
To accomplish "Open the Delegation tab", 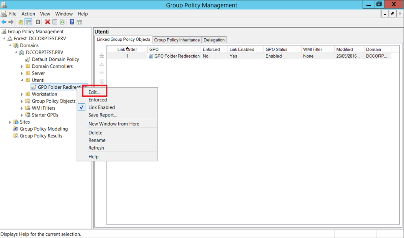I will click(x=214, y=40).
